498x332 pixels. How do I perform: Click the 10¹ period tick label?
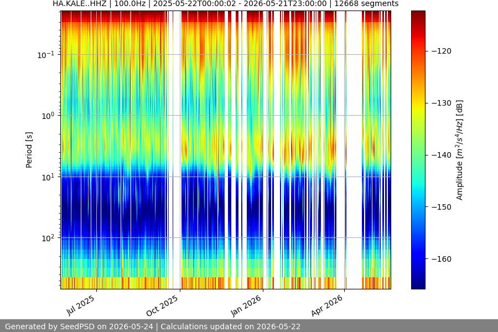tap(48, 177)
